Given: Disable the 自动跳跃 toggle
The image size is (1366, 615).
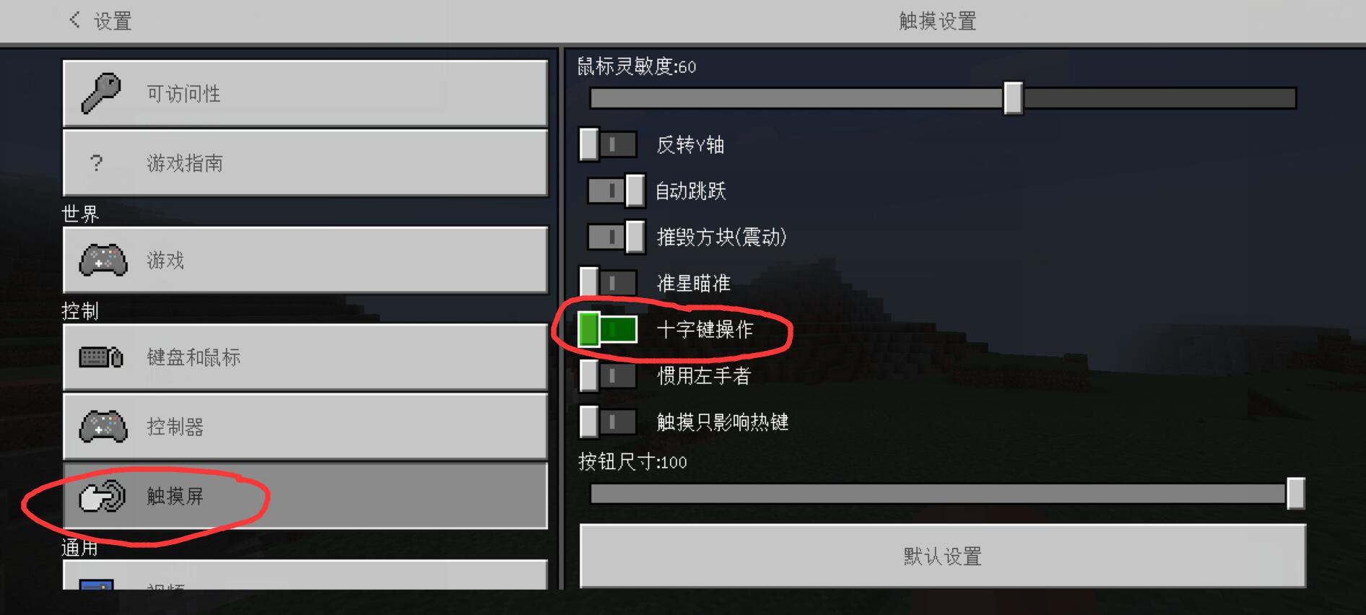Looking at the screenshot, I should click(616, 191).
